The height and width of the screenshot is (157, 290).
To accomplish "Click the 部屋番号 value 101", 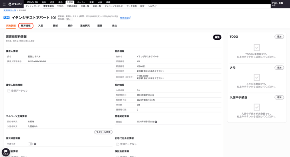I will point(139,61).
